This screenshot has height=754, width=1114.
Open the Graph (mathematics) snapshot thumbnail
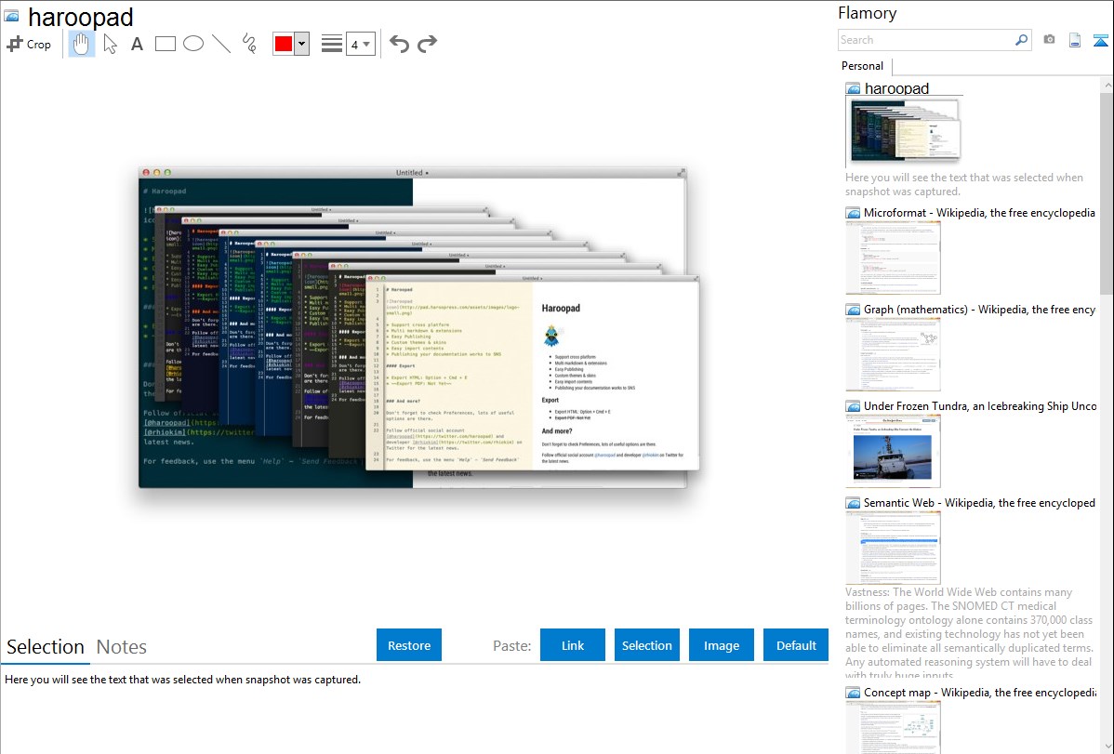point(893,354)
